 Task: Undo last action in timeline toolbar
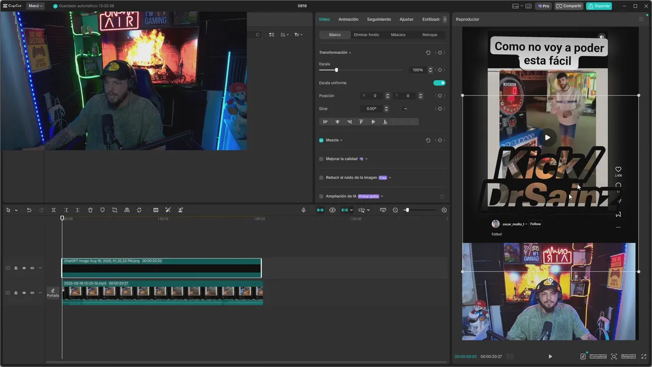click(x=29, y=210)
